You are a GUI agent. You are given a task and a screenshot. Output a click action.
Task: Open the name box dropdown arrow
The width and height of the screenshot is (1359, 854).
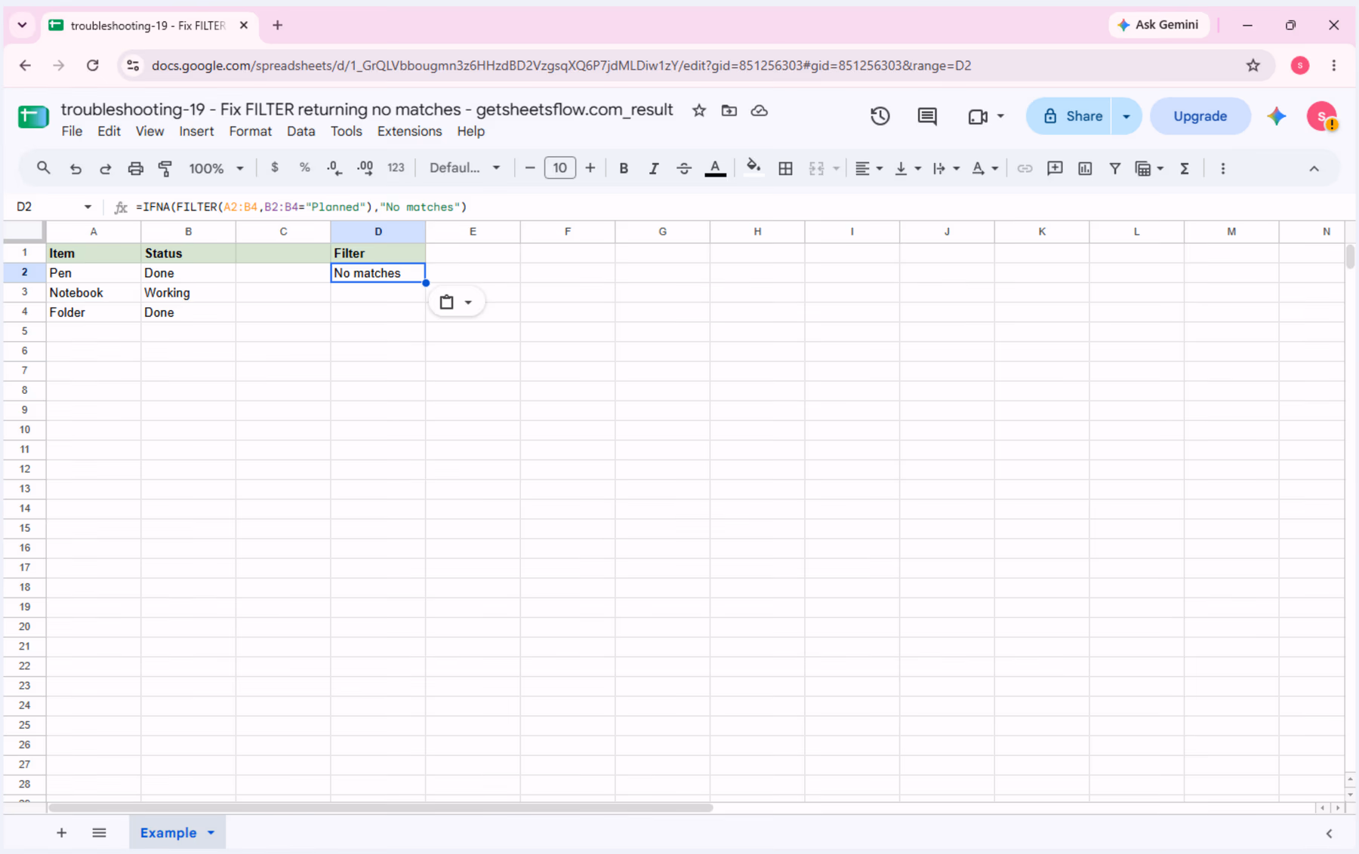(88, 207)
